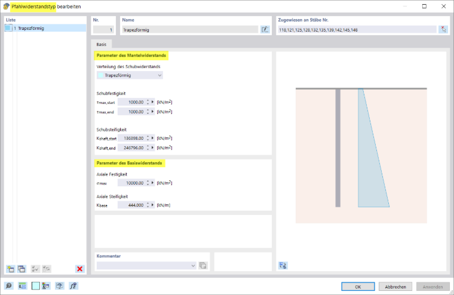Click the color swatch of list item 1

click(x=8, y=28)
